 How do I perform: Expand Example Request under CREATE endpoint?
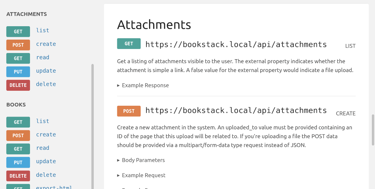pyautogui.click(x=141, y=175)
